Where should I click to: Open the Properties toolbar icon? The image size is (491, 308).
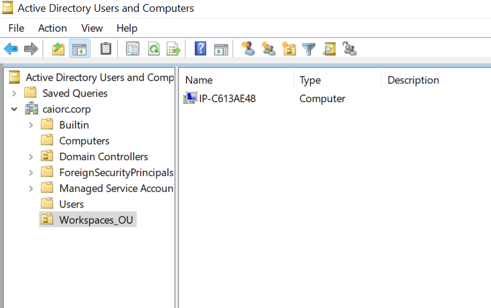(x=133, y=49)
